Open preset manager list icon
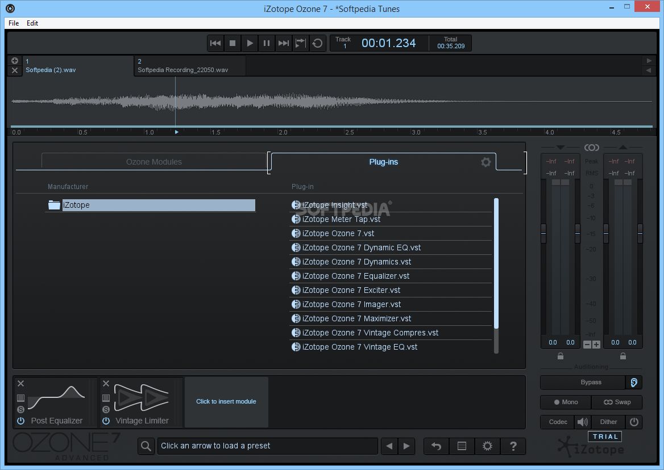Viewport: 664px width, 470px height. [462, 446]
